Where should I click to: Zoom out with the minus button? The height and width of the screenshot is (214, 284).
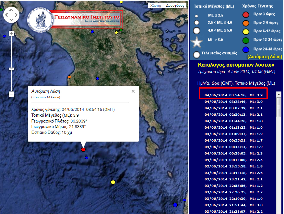coord(11,94)
